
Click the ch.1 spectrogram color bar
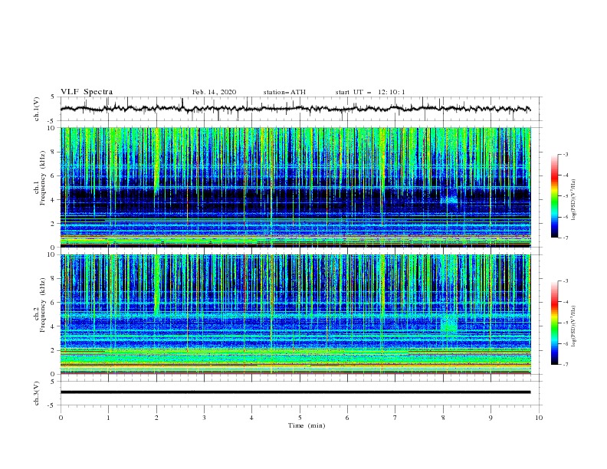[554, 196]
